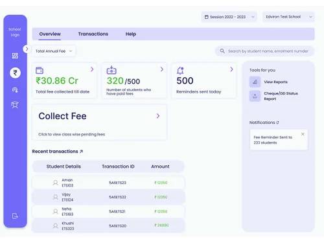Click transaction ID 5A6ETS23
The width and height of the screenshot is (324, 243).
click(117, 183)
